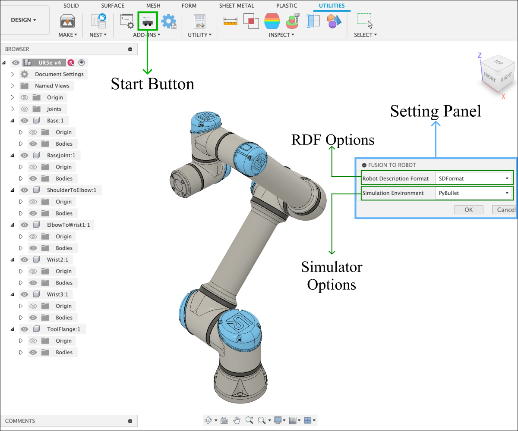The width and height of the screenshot is (518, 431).
Task: Switch to the SURFACE tab
Action: (113, 6)
